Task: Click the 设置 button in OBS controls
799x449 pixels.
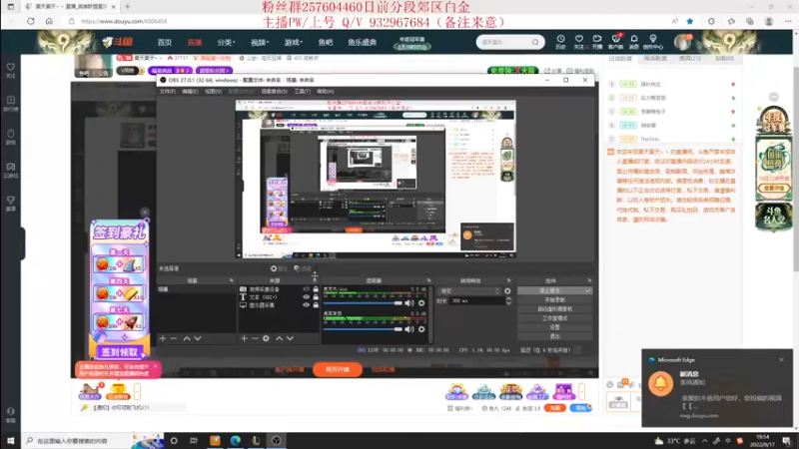Action: 555,327
